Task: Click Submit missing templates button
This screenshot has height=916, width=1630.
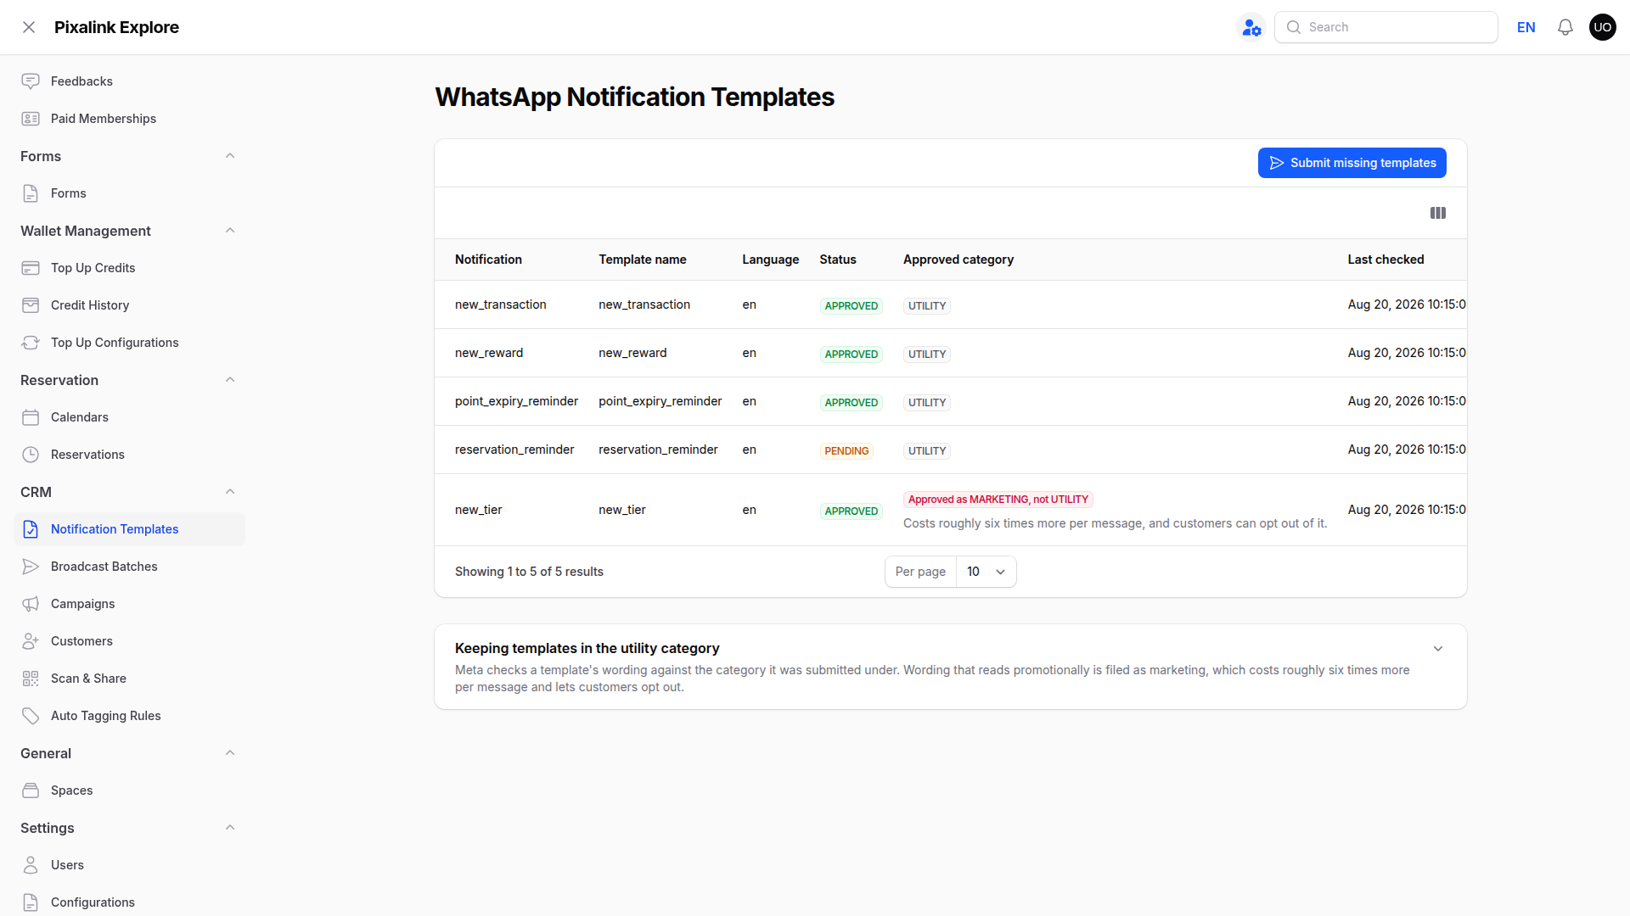Action: 1352,163
